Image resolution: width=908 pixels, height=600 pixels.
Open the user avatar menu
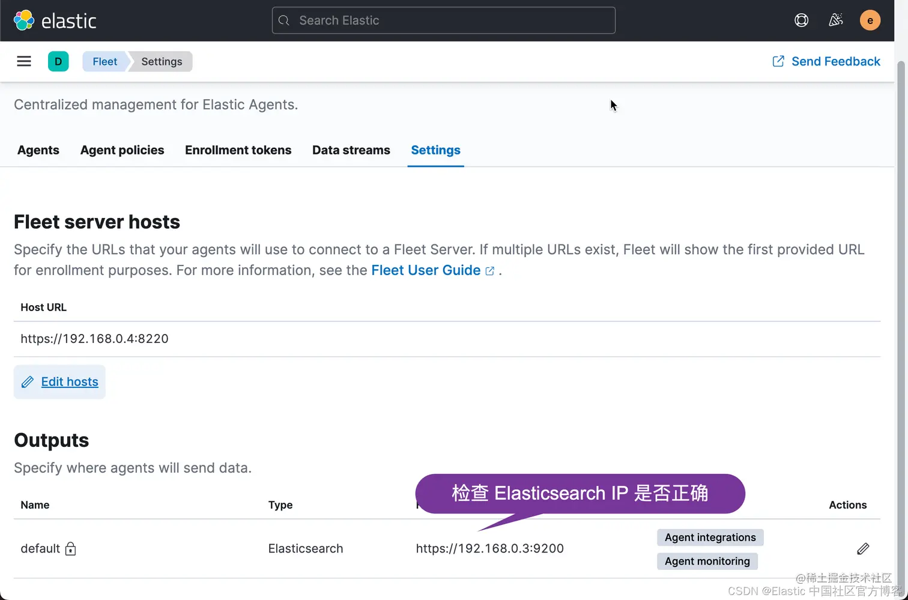coord(870,20)
